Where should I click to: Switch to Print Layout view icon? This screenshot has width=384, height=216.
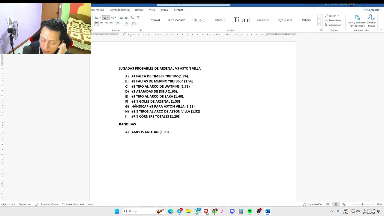tap(336, 204)
